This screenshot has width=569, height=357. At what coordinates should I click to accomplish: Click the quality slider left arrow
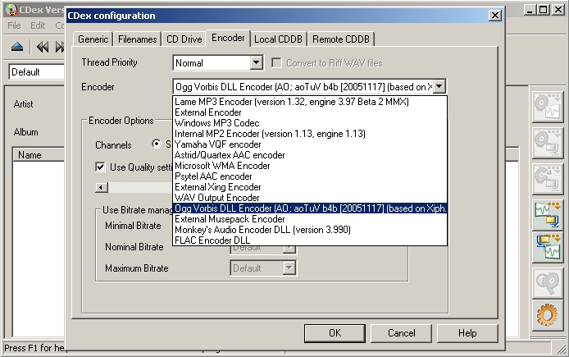pyautogui.click(x=102, y=187)
